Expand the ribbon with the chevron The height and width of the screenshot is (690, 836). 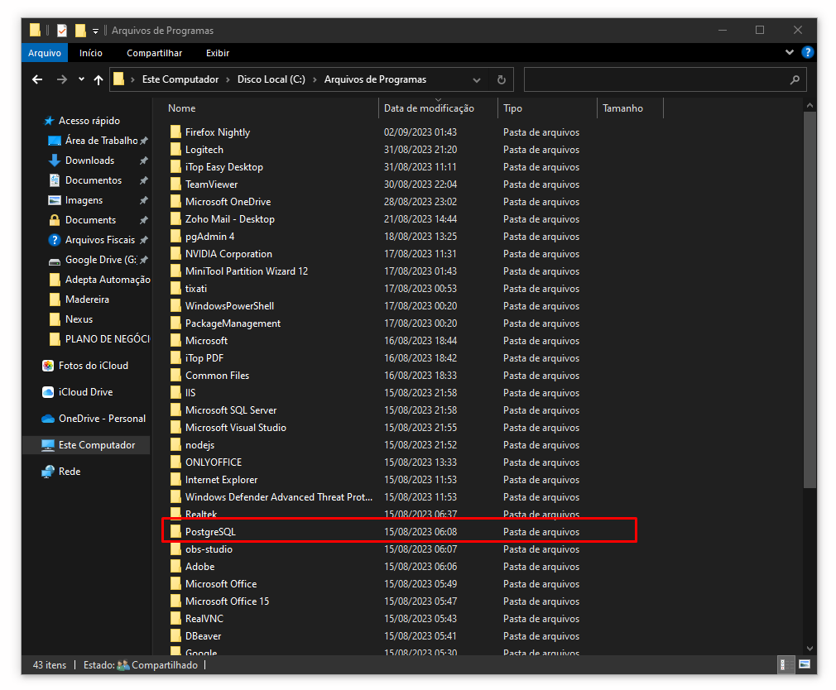[x=790, y=53]
